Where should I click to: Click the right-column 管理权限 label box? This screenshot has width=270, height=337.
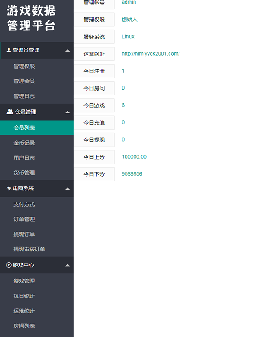(x=94, y=20)
